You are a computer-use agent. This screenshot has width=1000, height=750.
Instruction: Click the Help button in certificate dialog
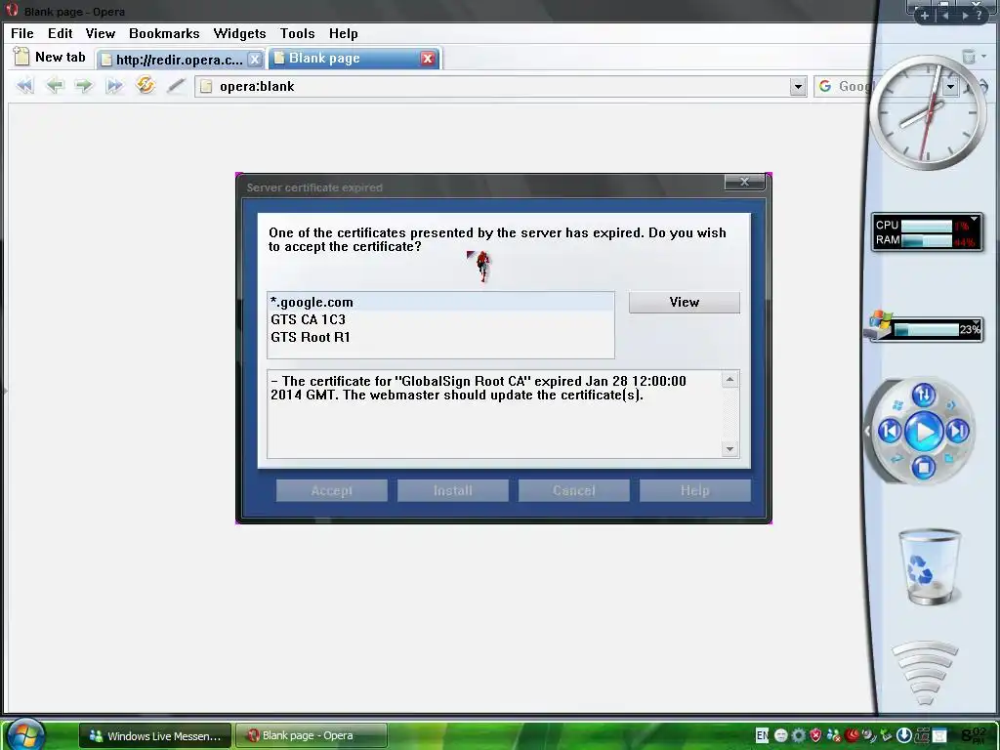tap(694, 490)
